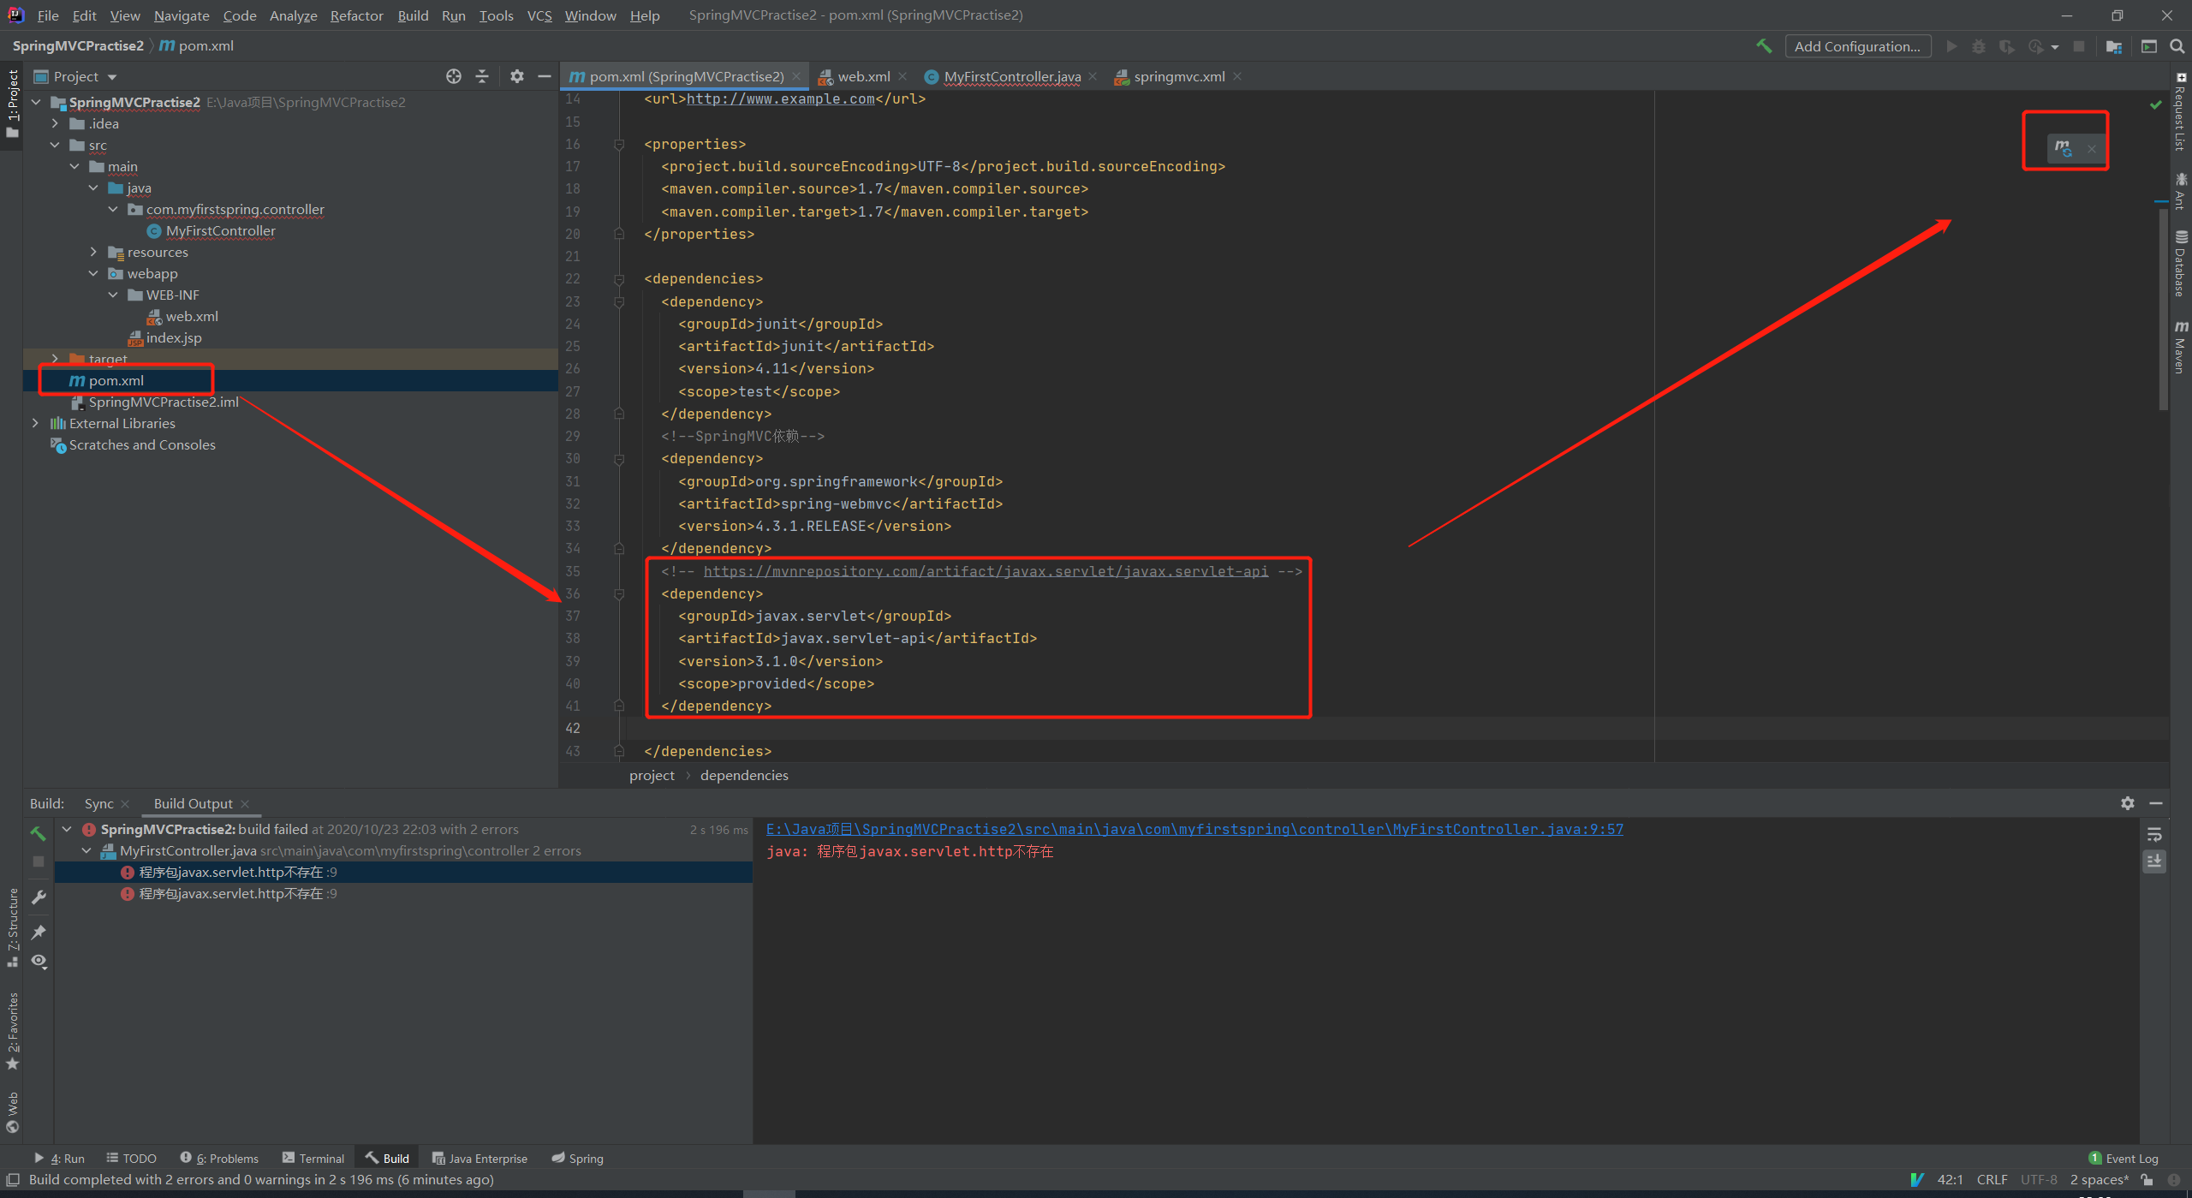Click the locate current file target icon

coord(454,76)
